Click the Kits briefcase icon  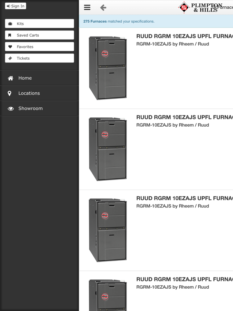pos(10,24)
